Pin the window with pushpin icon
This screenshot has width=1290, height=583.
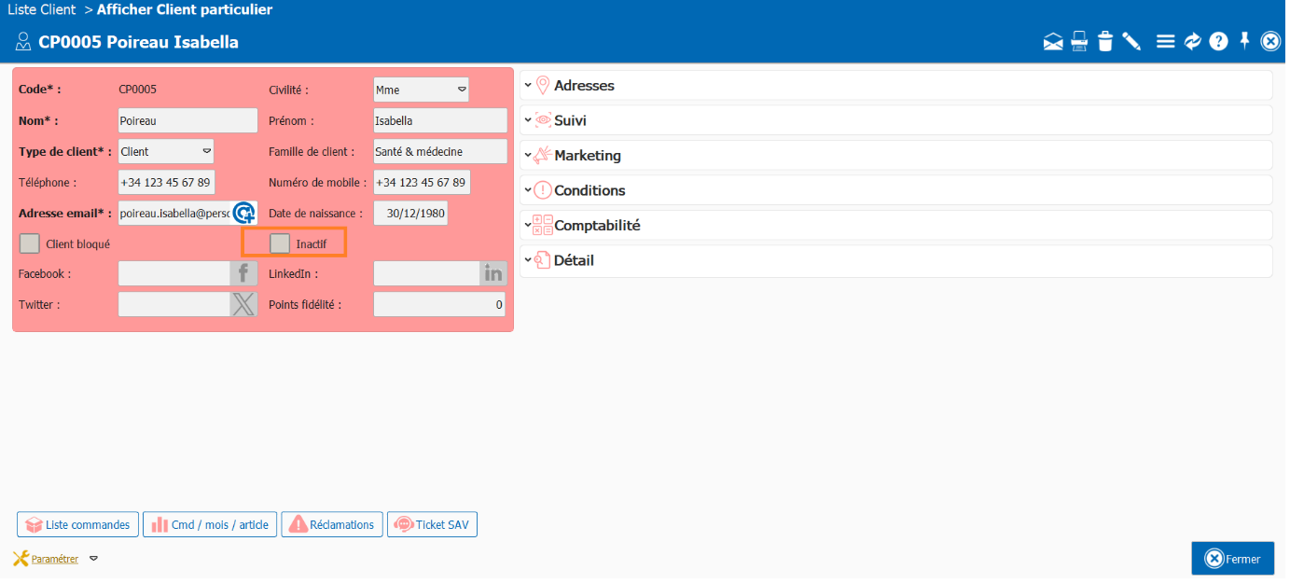point(1244,41)
